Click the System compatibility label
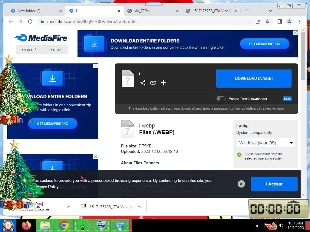The width and height of the screenshot is (310, 232). pos(254,133)
